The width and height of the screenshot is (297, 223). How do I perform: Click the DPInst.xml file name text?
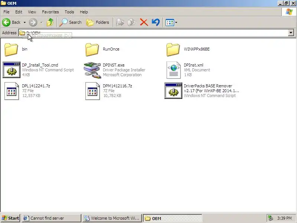(x=193, y=65)
